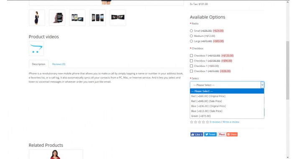Click the page scrollbar thumb
The image size is (297, 159).
point(288,70)
